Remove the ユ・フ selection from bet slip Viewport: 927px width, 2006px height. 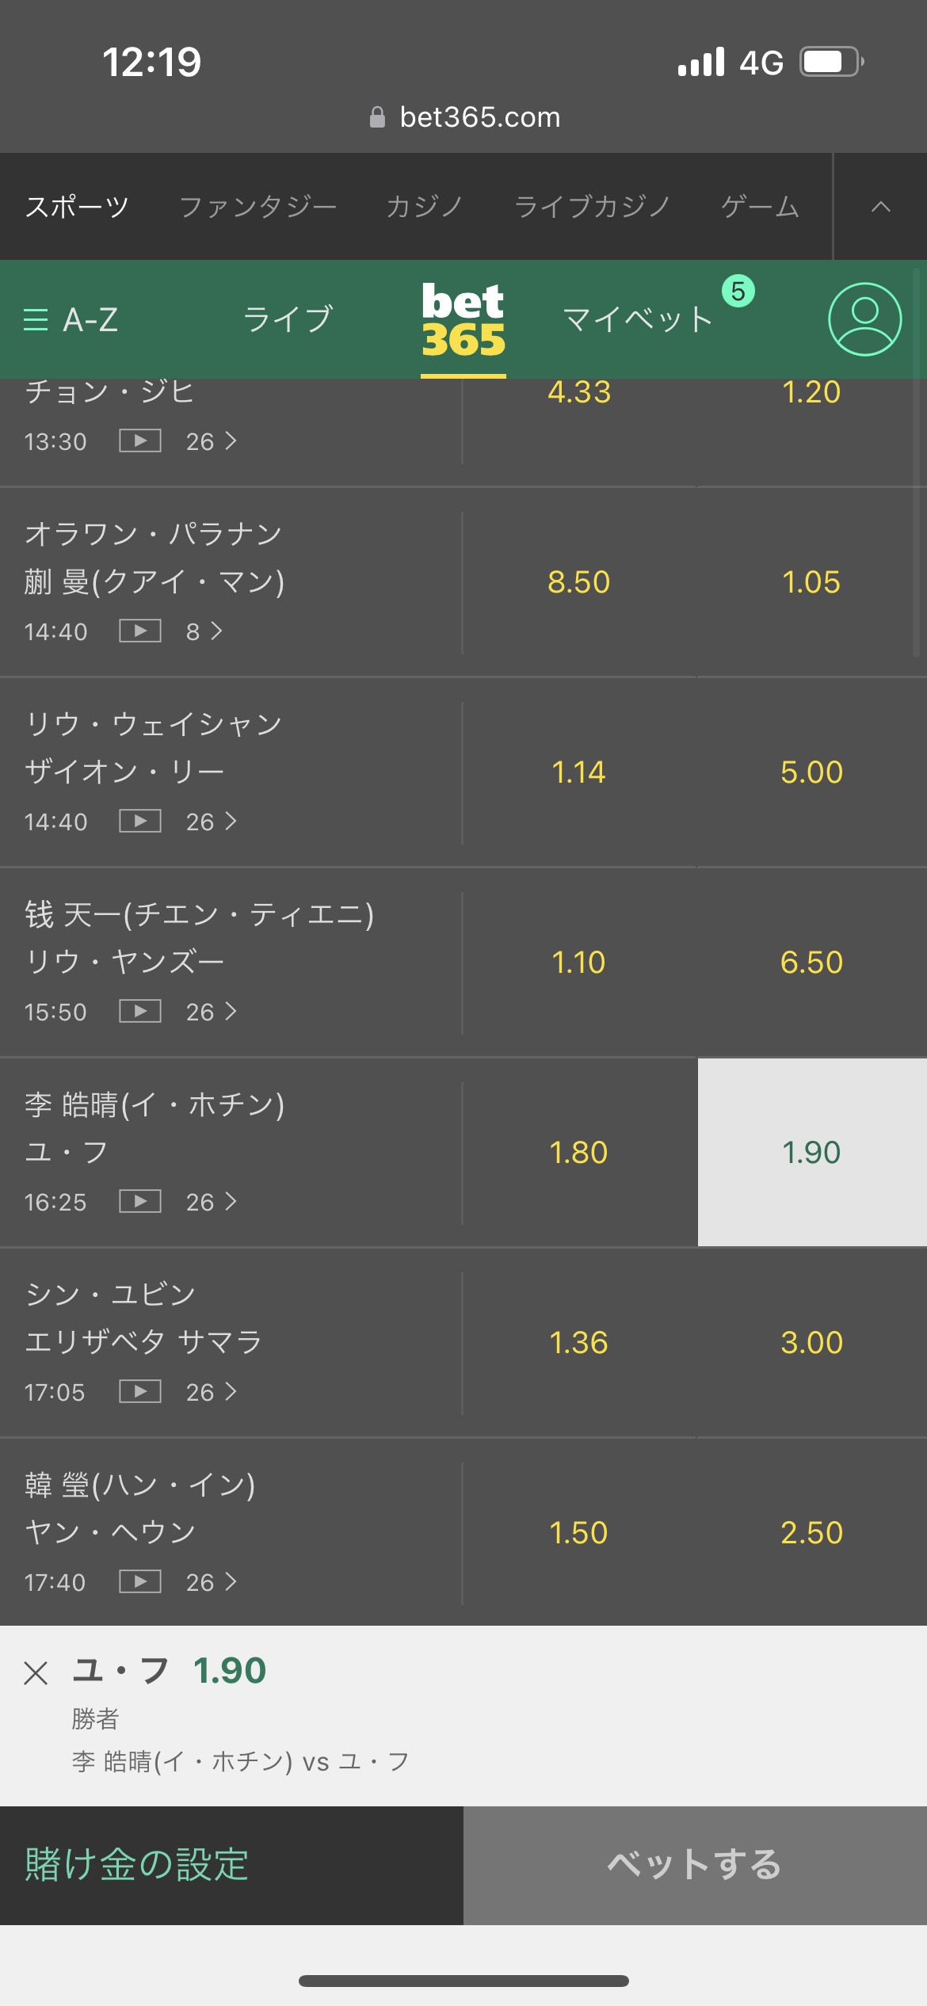tap(36, 1673)
